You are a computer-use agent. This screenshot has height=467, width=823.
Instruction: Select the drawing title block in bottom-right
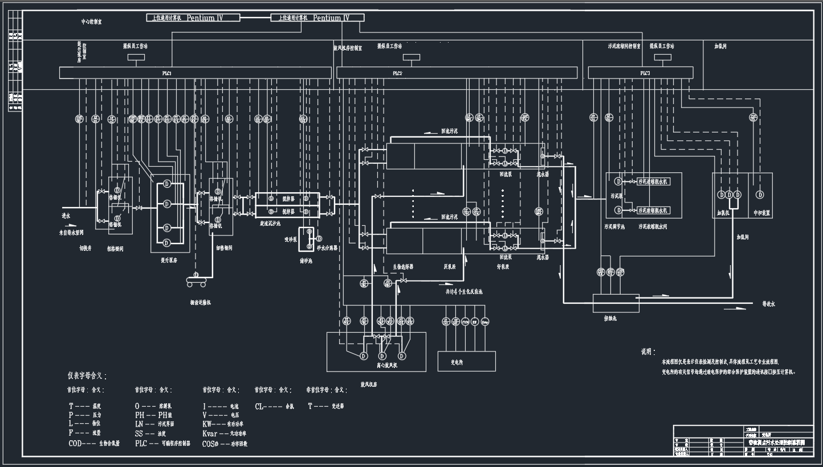[x=743, y=441]
